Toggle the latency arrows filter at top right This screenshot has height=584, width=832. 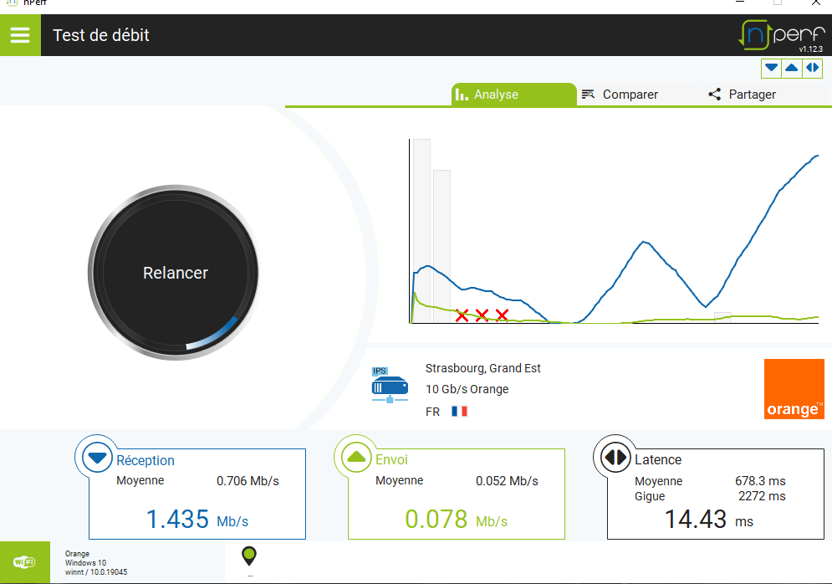tap(812, 68)
